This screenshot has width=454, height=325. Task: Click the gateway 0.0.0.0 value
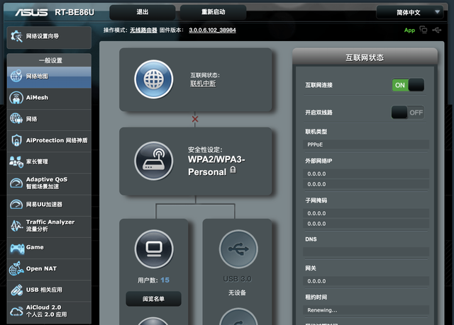click(366, 281)
